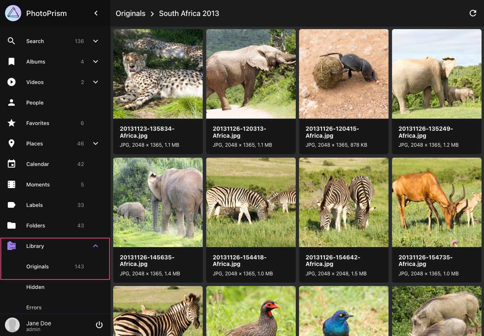The image size is (484, 336).
Task: Open the dung beetle photo thumbnail
Action: 344,74
